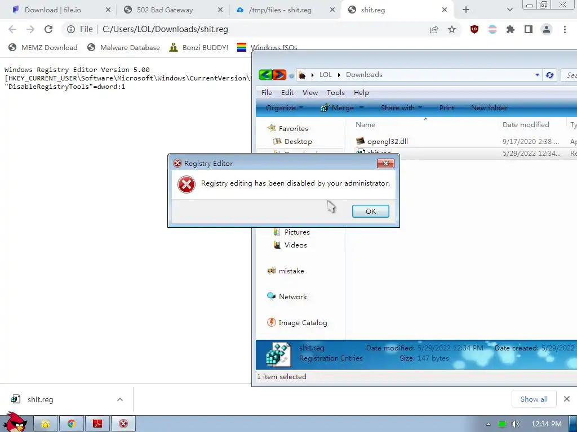Open the Organize dropdown in Explorer
This screenshot has height=432, width=577.
click(284, 108)
